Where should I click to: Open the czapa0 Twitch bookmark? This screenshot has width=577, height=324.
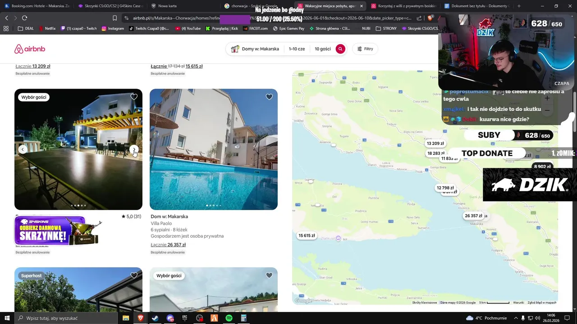point(78,28)
